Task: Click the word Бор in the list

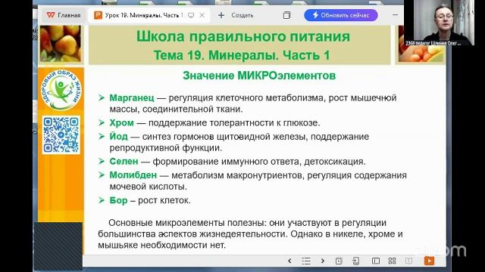Action: point(118,200)
